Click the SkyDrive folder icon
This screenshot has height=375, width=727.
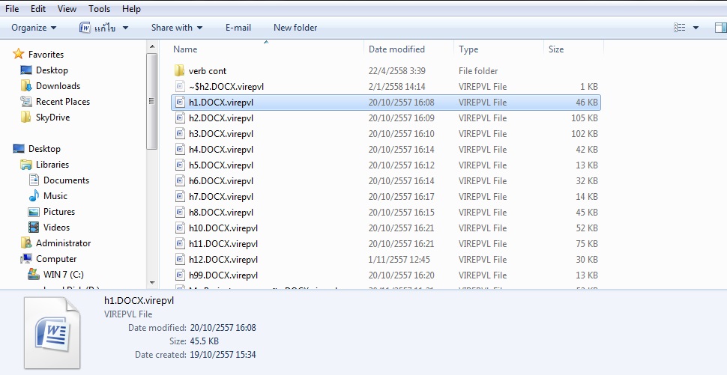click(x=26, y=117)
